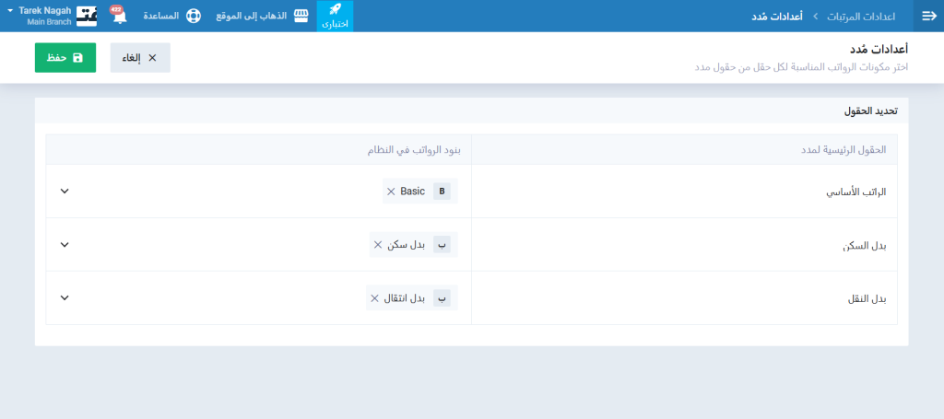This screenshot has width=944, height=419.
Task: Remove the بدل سكن tag
Action: pos(377,245)
